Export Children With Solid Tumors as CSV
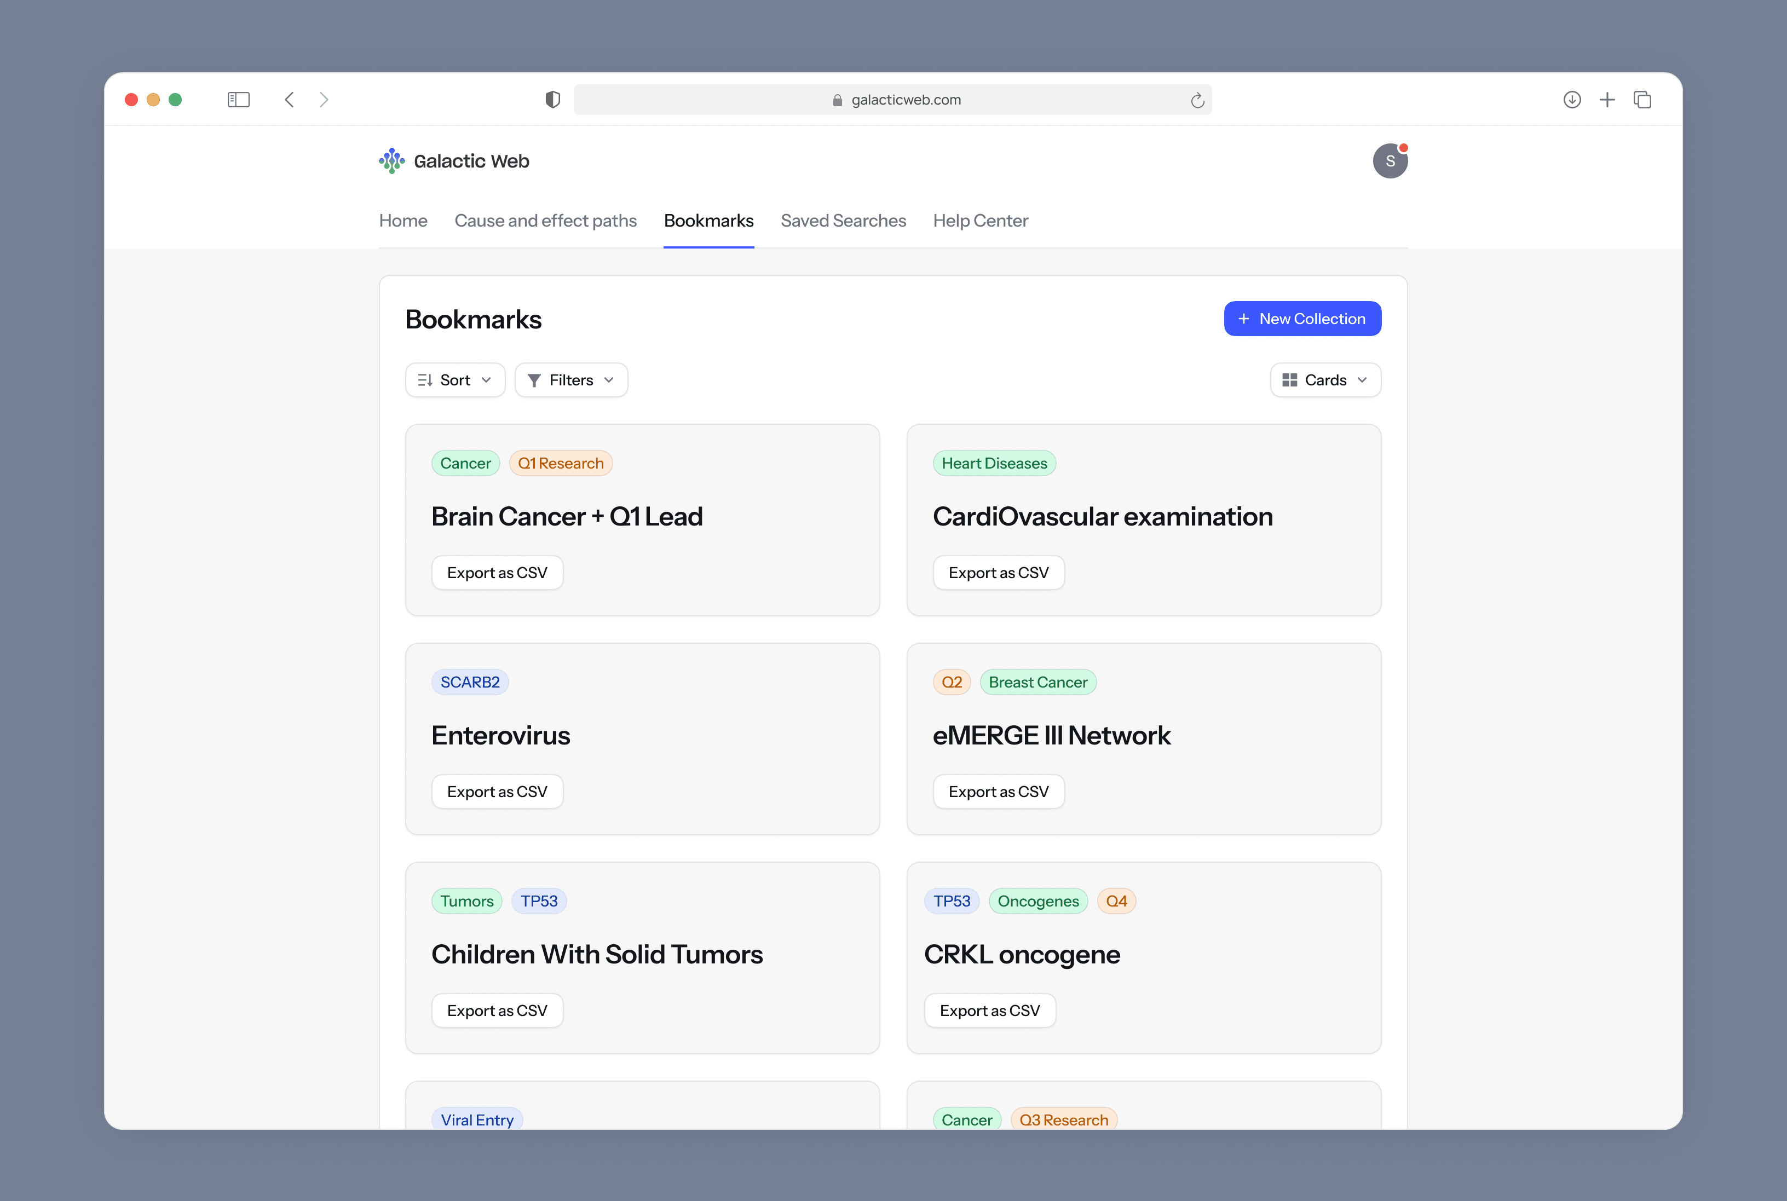This screenshot has height=1201, width=1787. (497, 1011)
